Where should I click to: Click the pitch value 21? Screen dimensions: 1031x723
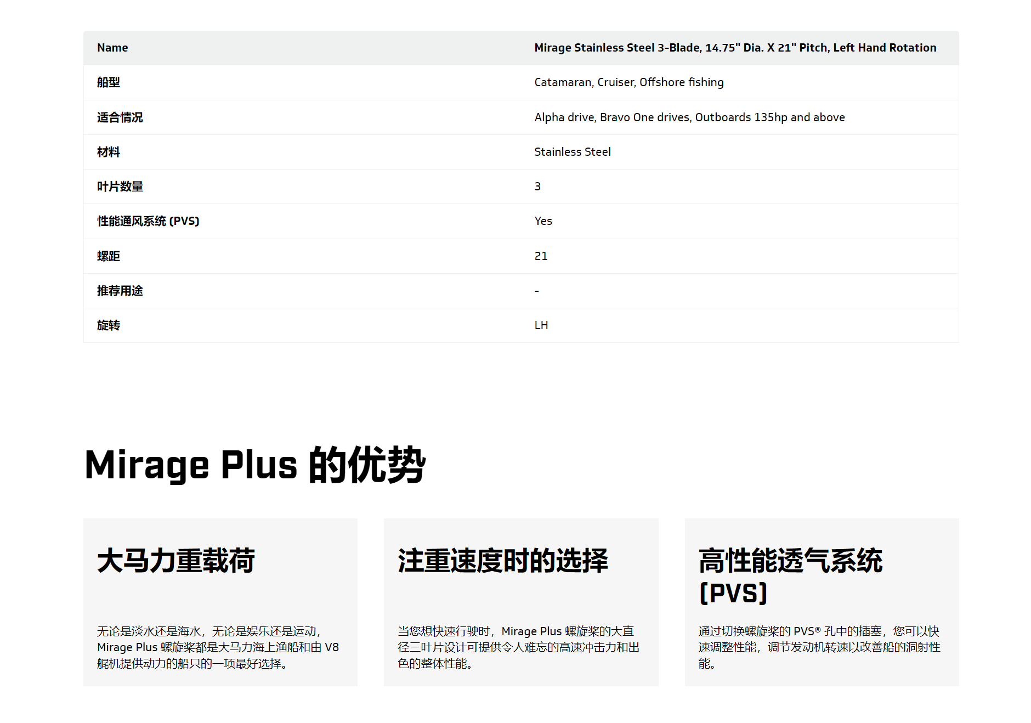pyautogui.click(x=541, y=256)
